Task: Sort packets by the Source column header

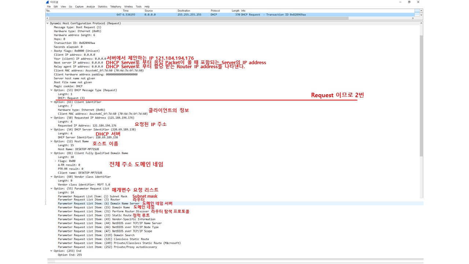Action: tap(148, 11)
